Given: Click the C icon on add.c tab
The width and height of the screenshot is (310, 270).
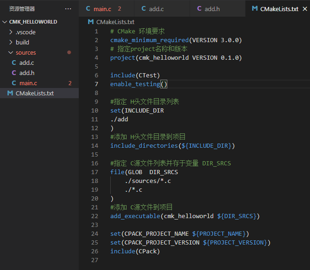Looking at the screenshot, I should coord(144,8).
